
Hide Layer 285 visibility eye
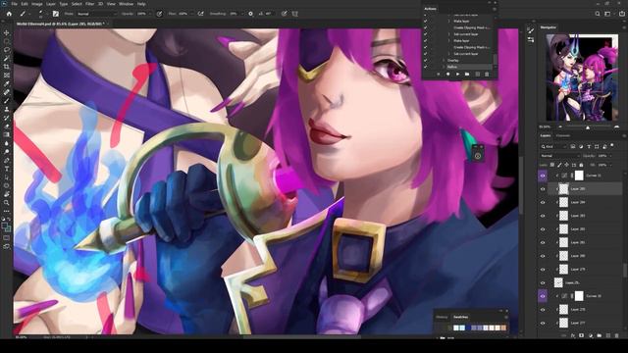click(x=543, y=189)
